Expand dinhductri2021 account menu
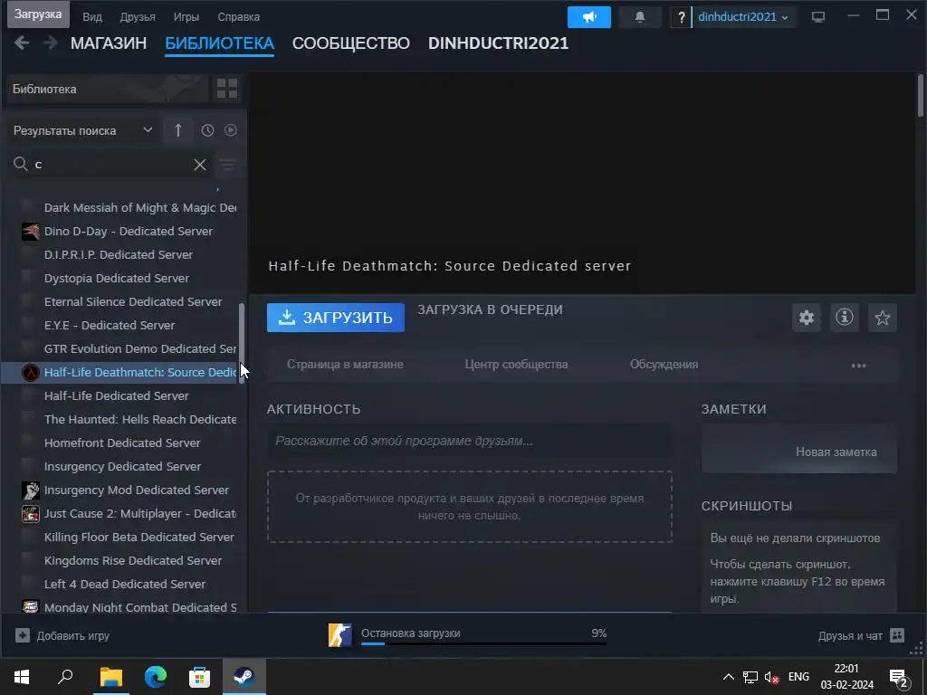 click(x=742, y=17)
